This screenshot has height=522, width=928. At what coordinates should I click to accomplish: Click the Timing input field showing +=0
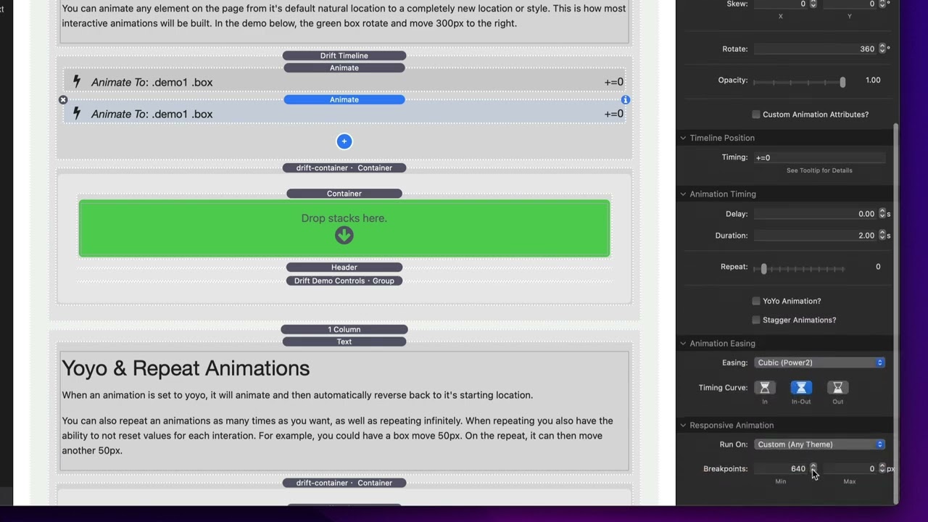pyautogui.click(x=819, y=157)
